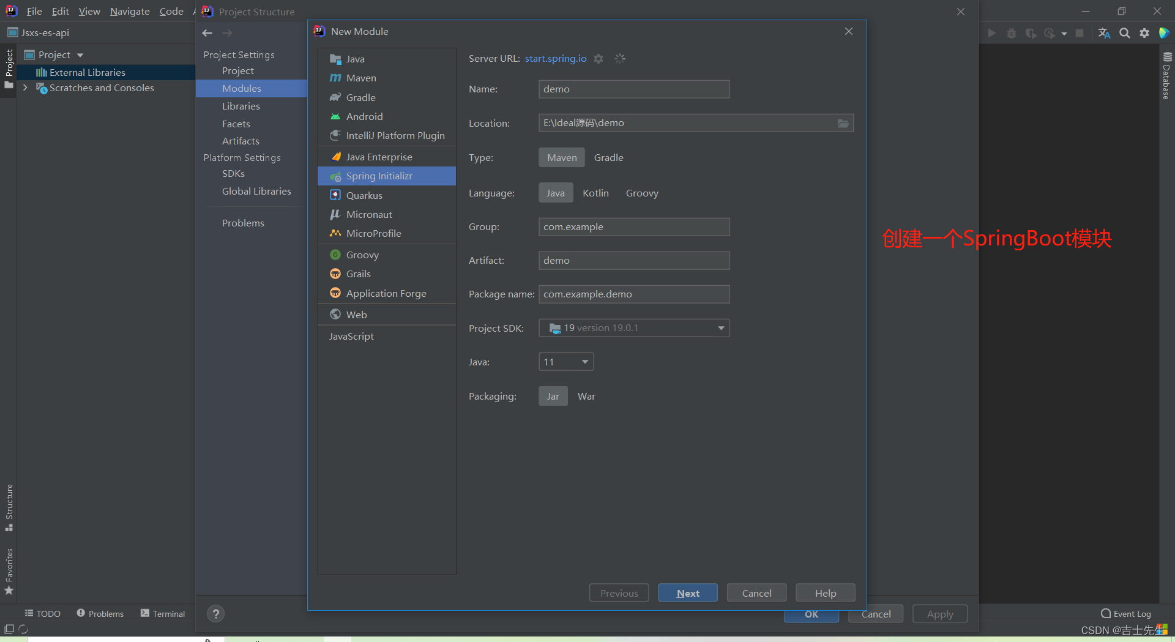Open the Database side panel
Viewport: 1175px width, 642px height.
tap(1166, 76)
